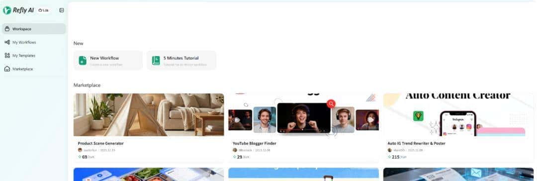This screenshot has height=181, width=537.
Task: Click the 69 /run price text
Action: point(88,157)
